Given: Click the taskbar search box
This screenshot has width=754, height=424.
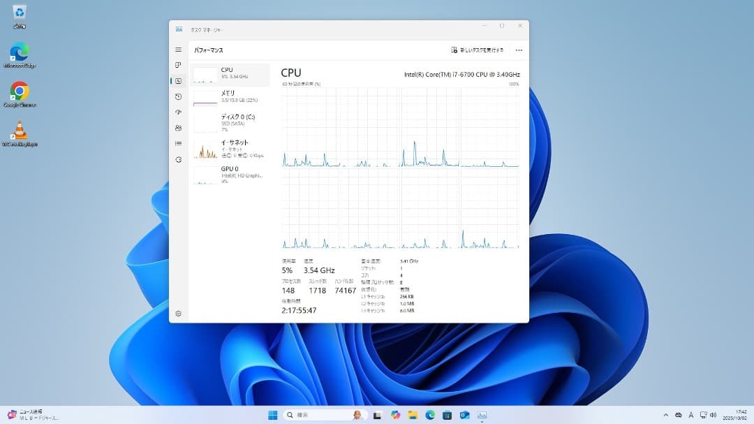Looking at the screenshot, I should click(316, 414).
